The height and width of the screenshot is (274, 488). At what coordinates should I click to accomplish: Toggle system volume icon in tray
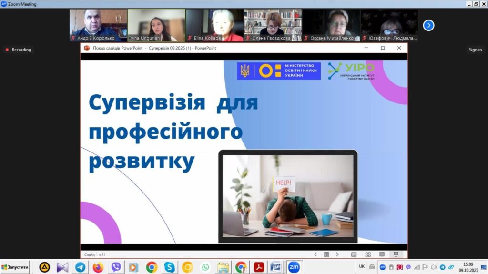(434, 267)
